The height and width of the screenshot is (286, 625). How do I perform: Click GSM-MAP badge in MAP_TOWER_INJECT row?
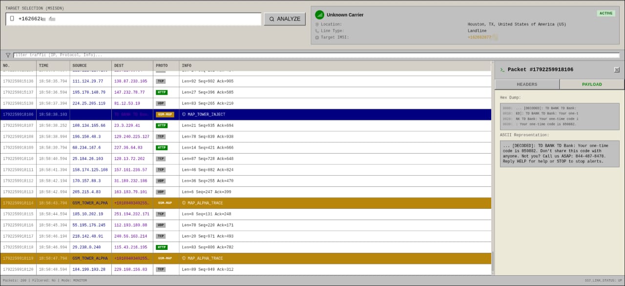pos(165,114)
